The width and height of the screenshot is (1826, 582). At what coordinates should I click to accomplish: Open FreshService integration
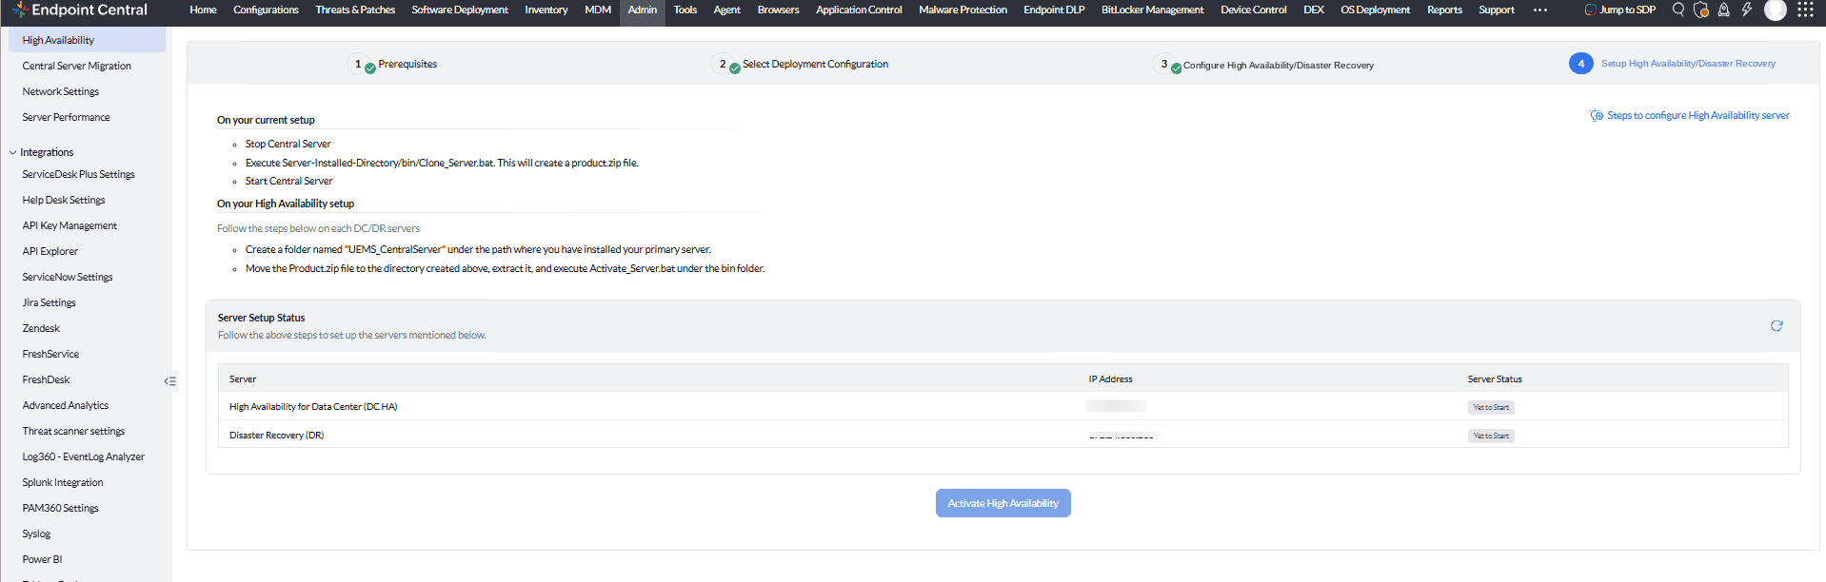50,354
